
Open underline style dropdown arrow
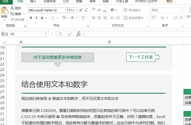click(46, 18)
